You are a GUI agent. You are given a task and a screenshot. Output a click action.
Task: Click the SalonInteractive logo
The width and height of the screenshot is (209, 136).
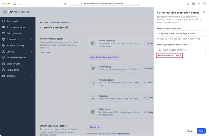click(x=16, y=12)
